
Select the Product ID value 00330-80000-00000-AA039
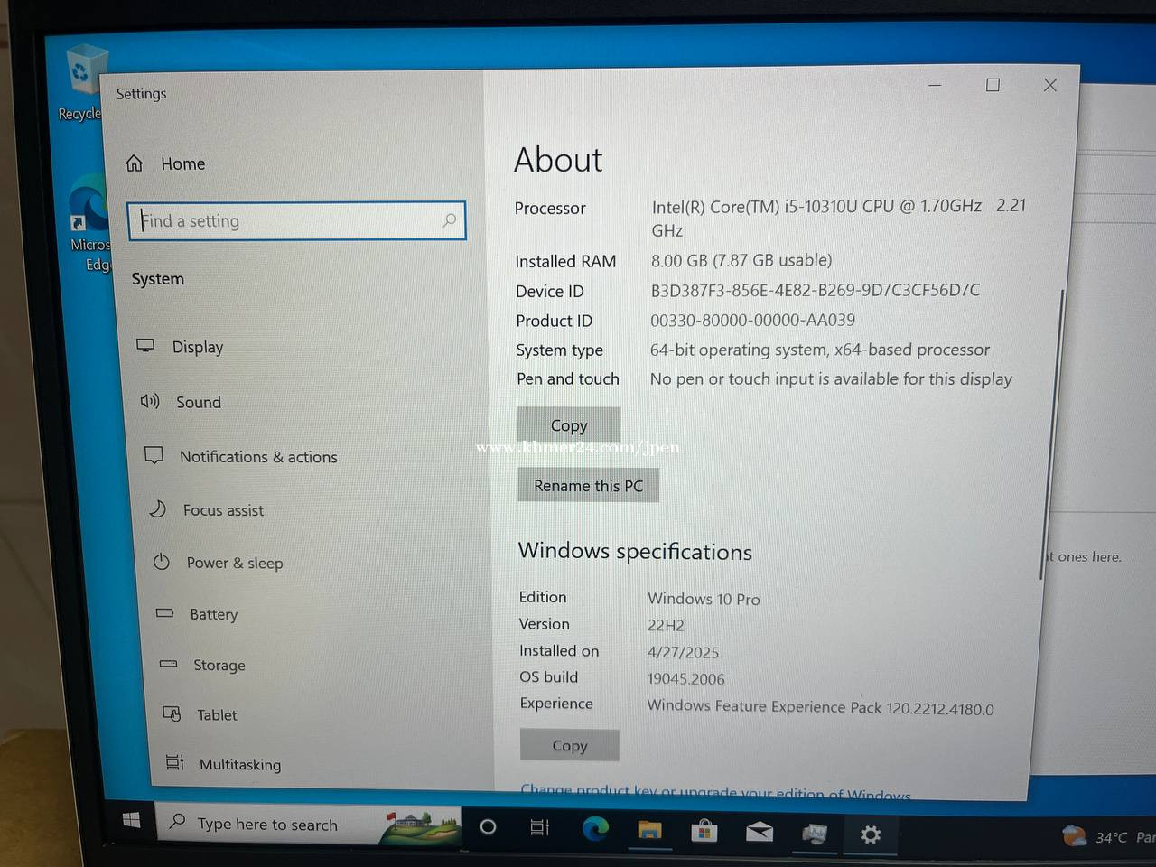752,320
